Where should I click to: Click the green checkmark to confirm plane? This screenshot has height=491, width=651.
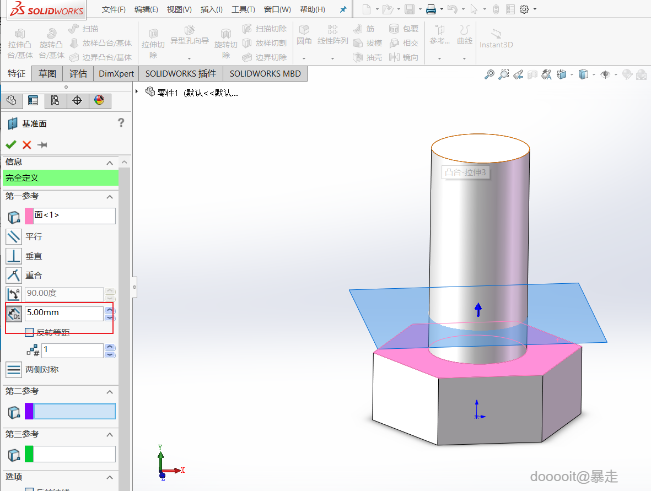pyautogui.click(x=10, y=145)
